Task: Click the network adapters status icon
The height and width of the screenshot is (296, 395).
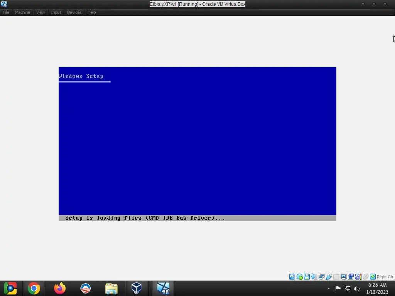Action: pos(321,277)
